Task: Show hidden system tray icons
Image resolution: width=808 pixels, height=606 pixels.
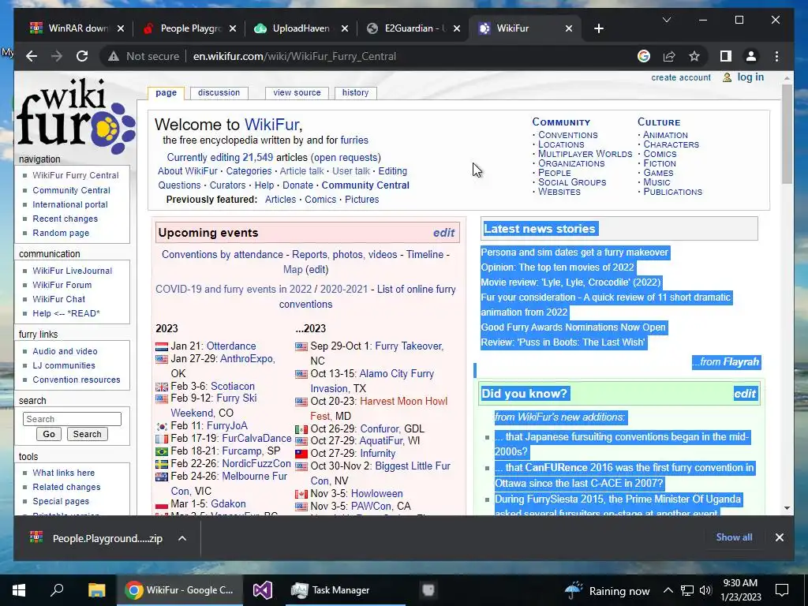Action: [668, 590]
